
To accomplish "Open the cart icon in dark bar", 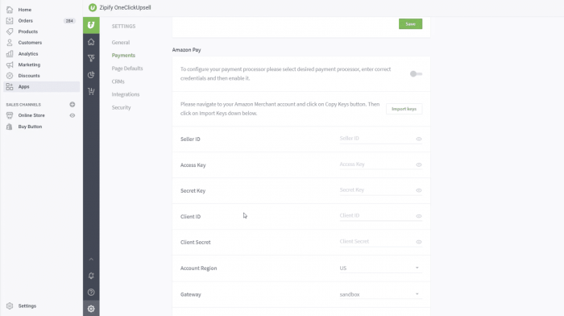I will point(91,91).
